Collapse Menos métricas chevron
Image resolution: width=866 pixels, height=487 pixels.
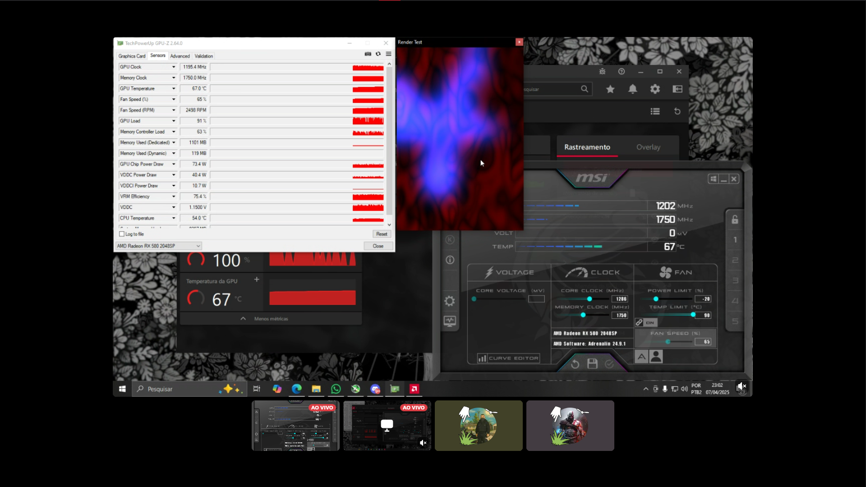point(243,318)
